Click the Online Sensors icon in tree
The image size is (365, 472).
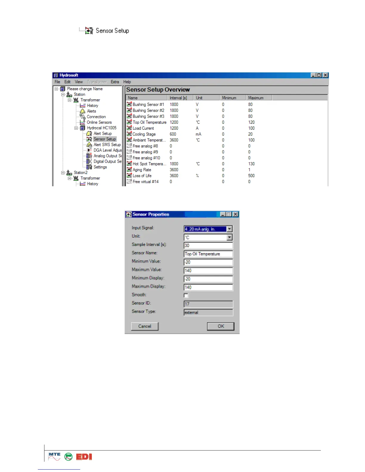pyautogui.click(x=83, y=122)
